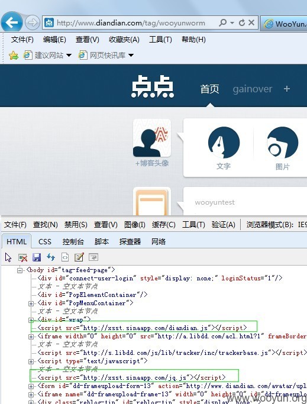Open developer tools 缓存(C) menu

point(163,225)
